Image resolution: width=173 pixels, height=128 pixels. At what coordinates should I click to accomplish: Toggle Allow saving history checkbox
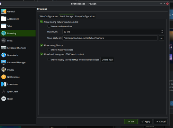[41, 45]
